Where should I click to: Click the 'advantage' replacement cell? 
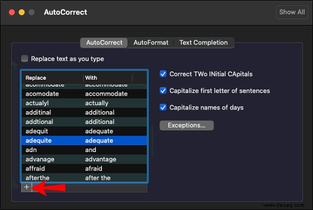[100, 159]
